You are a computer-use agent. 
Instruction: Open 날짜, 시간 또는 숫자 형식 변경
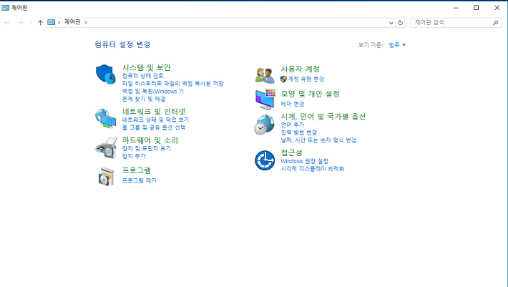[x=318, y=140]
